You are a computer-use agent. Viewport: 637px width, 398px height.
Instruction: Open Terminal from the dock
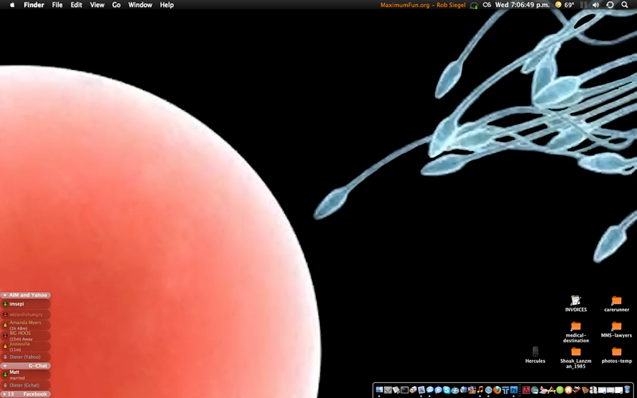coord(404,390)
